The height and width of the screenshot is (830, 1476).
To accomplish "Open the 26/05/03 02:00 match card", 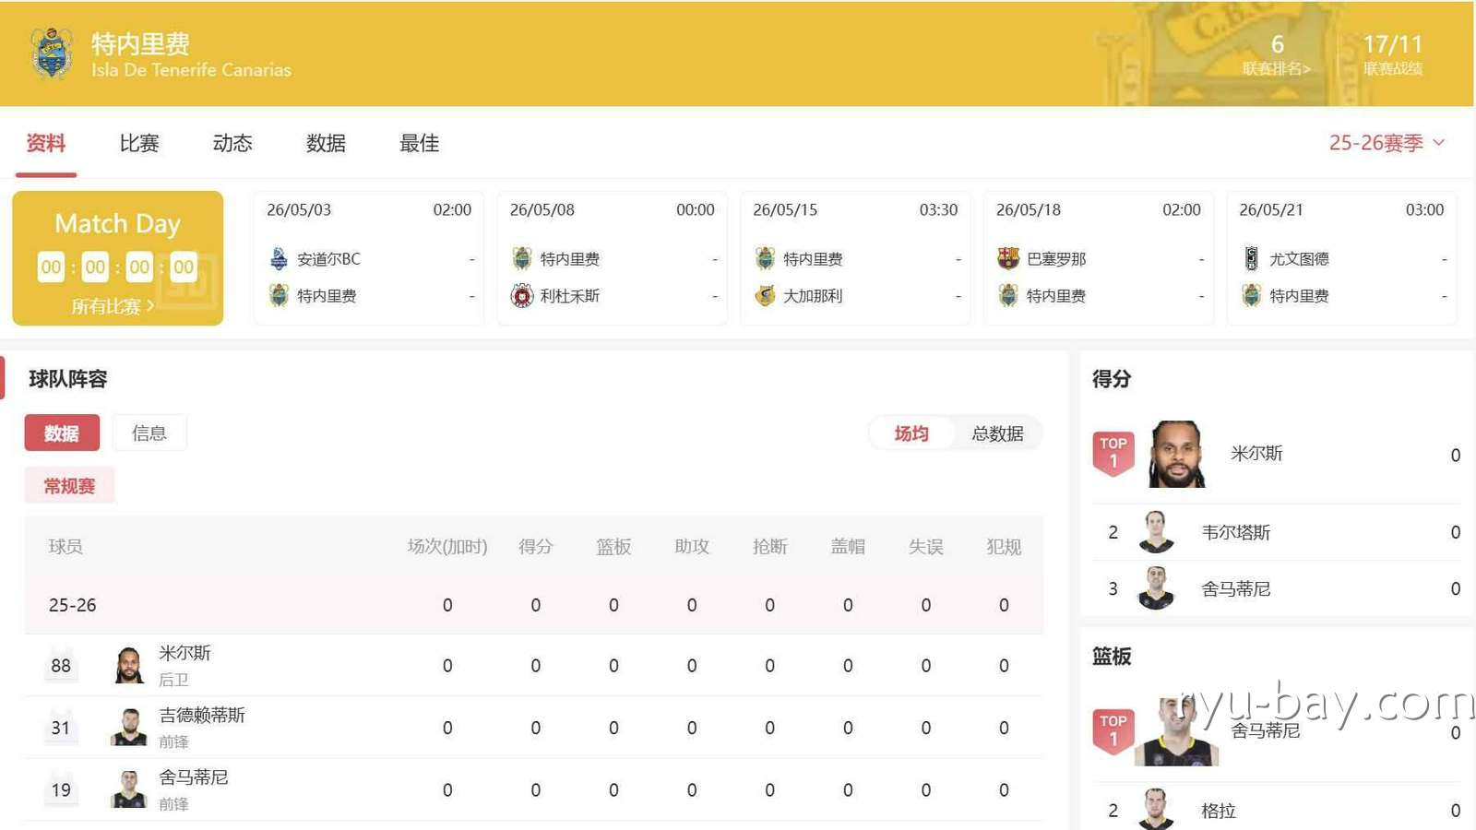I will pos(369,258).
